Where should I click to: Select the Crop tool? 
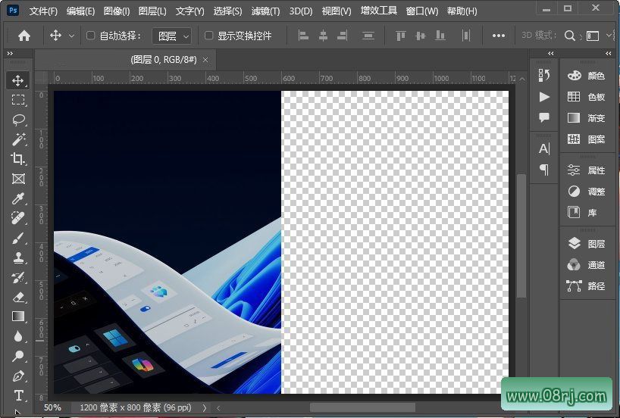pos(17,159)
